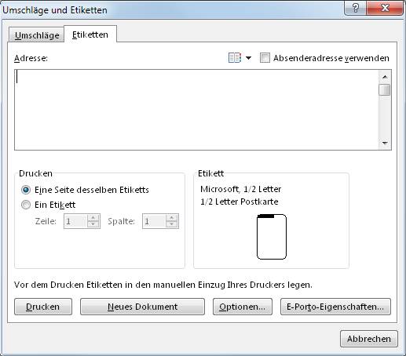
Task: Click the address box scrollbar thumb
Action: 385,89
